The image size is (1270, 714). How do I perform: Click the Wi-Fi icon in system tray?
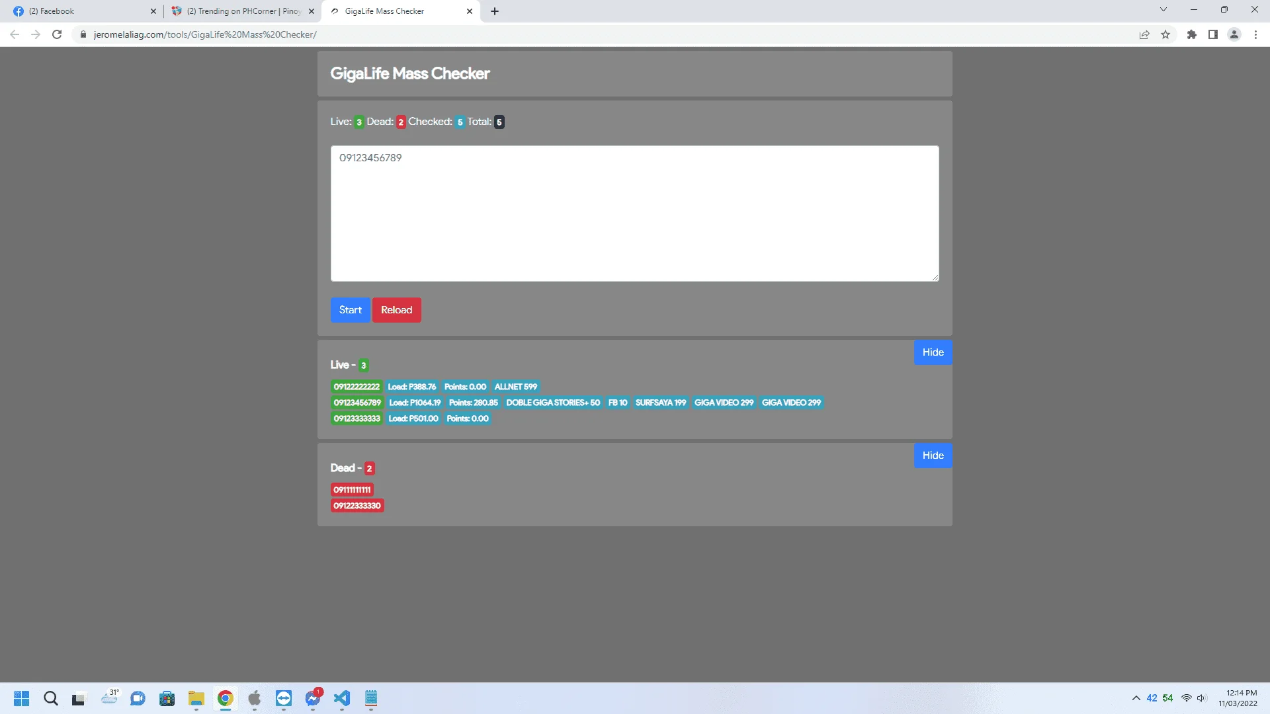click(x=1187, y=698)
